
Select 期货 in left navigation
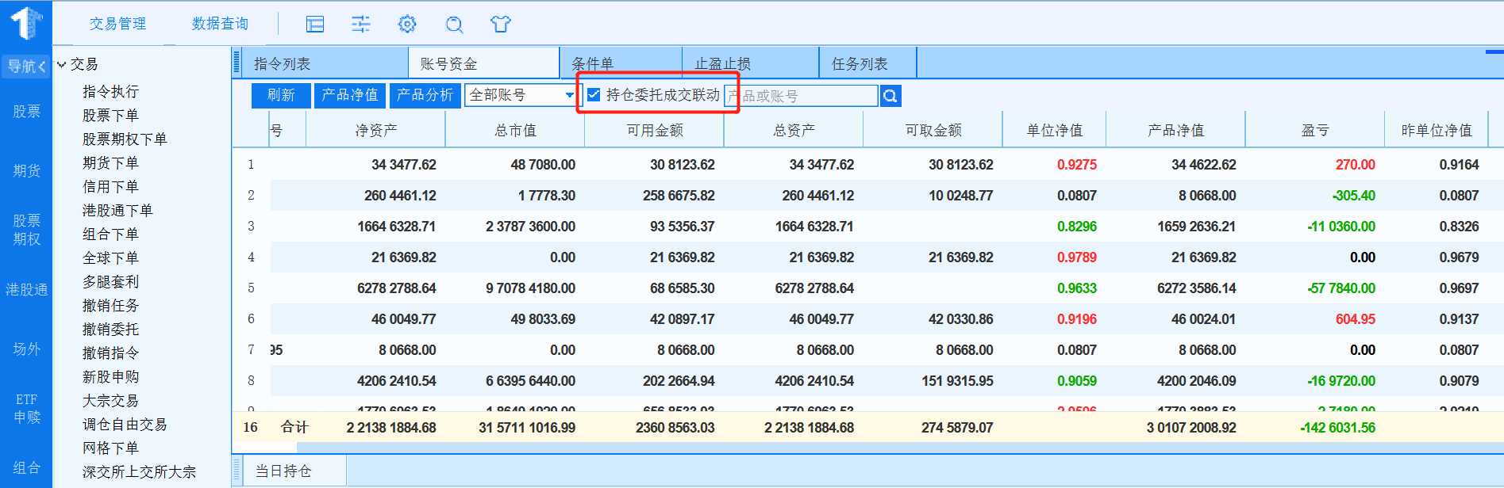coord(26,171)
